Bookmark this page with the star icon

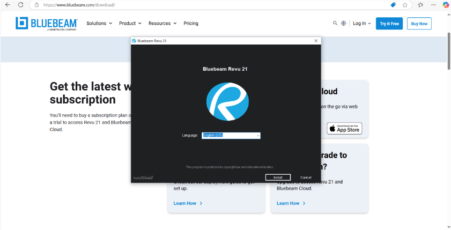[405, 5]
